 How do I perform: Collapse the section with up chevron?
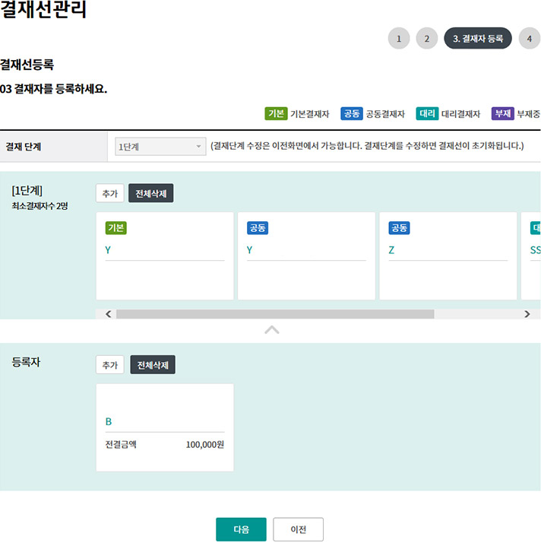tap(271, 330)
